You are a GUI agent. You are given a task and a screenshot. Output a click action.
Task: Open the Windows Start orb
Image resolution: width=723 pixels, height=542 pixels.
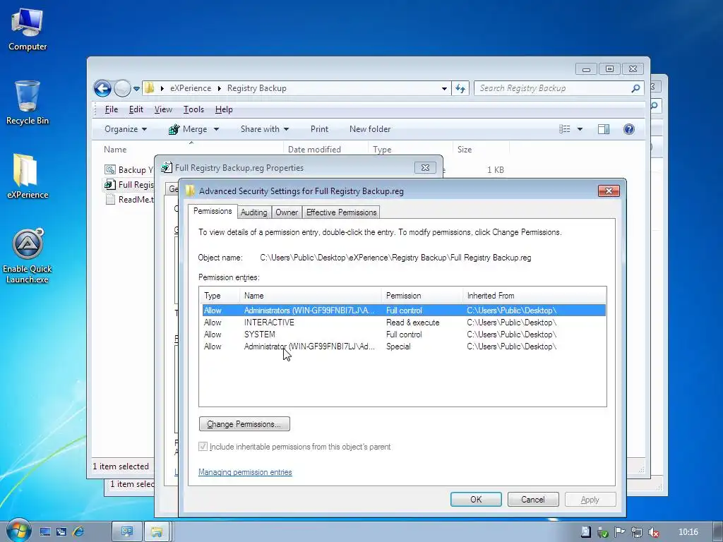[x=18, y=531]
